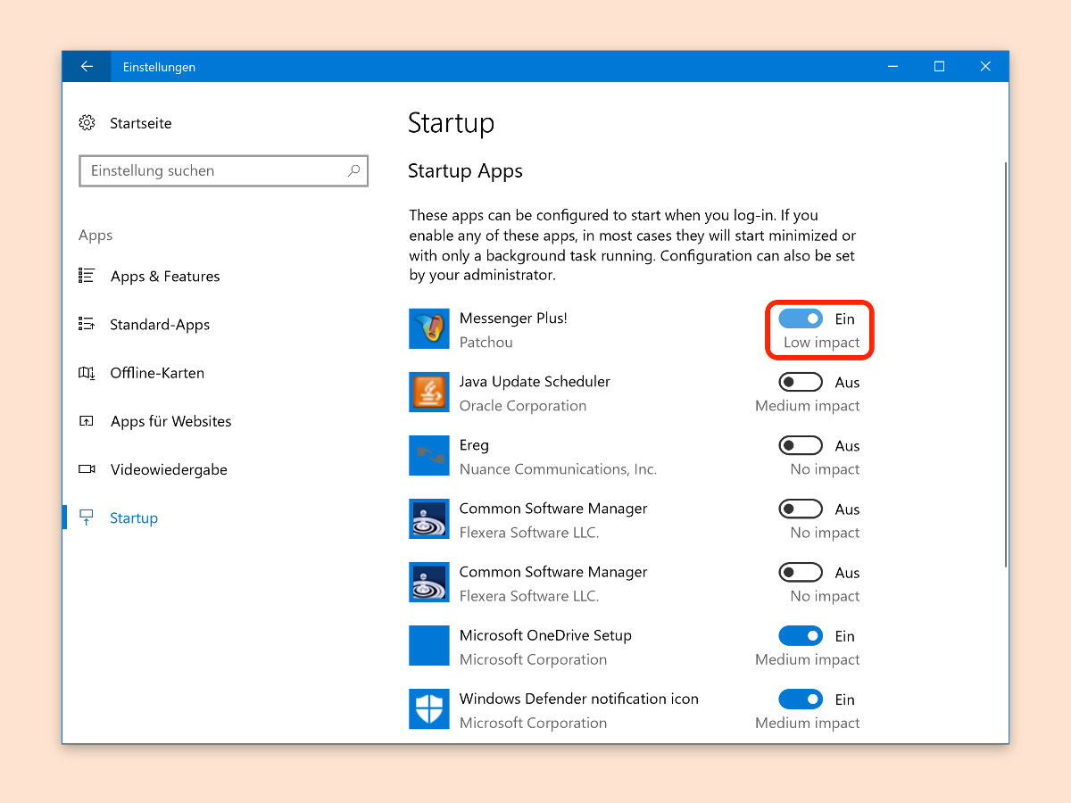Click the Microsoft OneDrive Setup blue icon

tap(428, 646)
